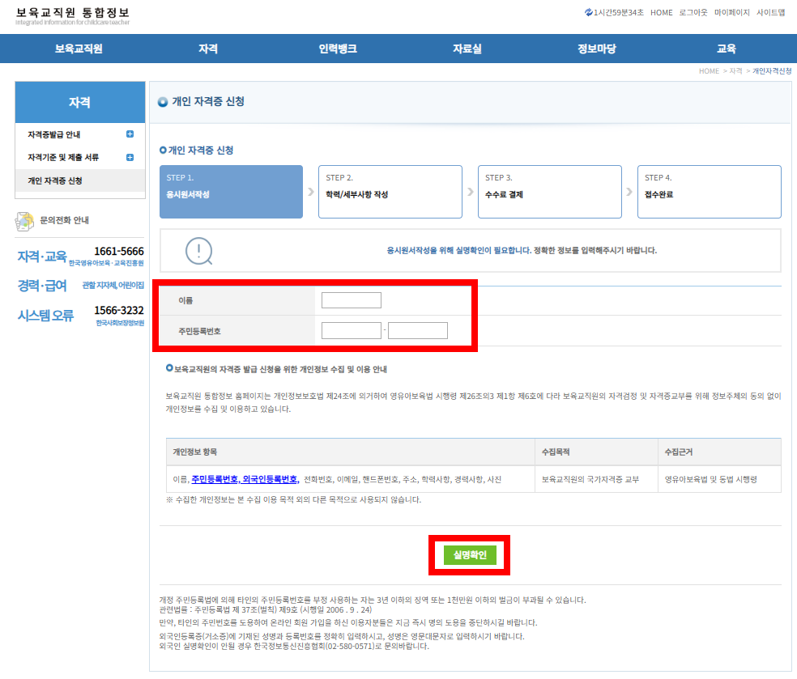Click the HOME link in top bar
The width and height of the screenshot is (797, 679).
(661, 13)
